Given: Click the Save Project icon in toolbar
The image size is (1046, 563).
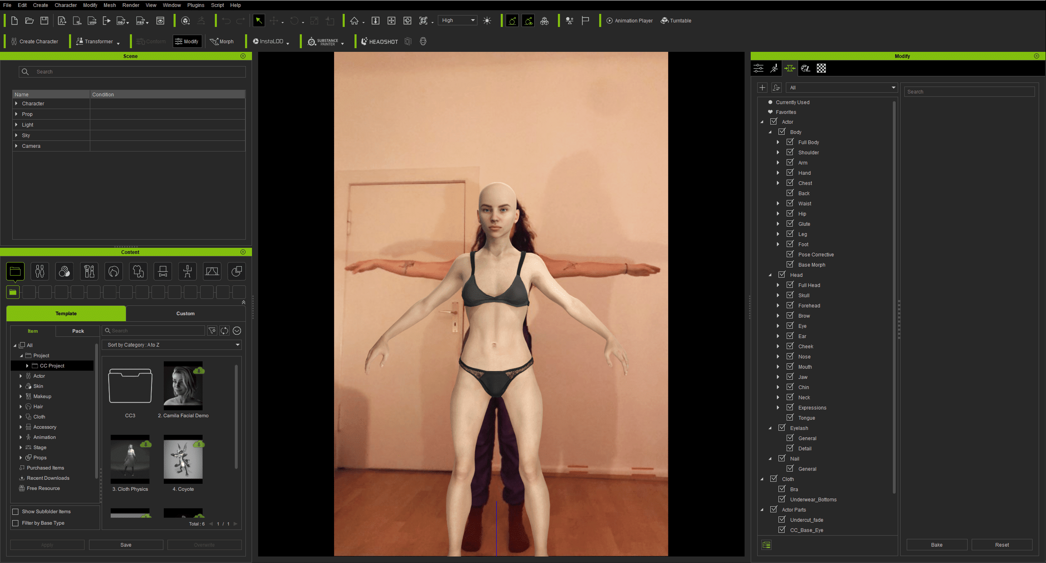Looking at the screenshot, I should pos(45,21).
